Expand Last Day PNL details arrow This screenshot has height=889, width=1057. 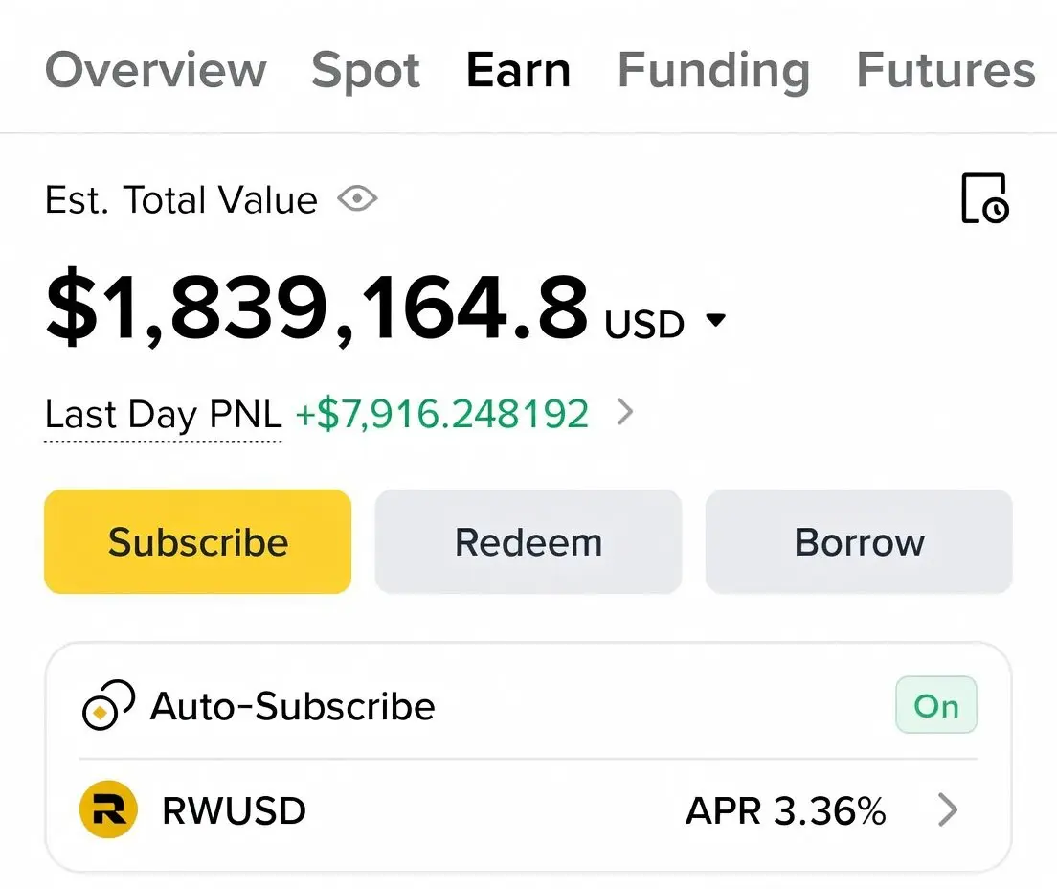[625, 413]
